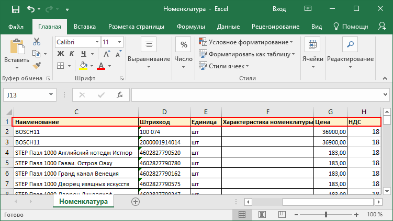Click the J13 Name Box

pos(25,95)
